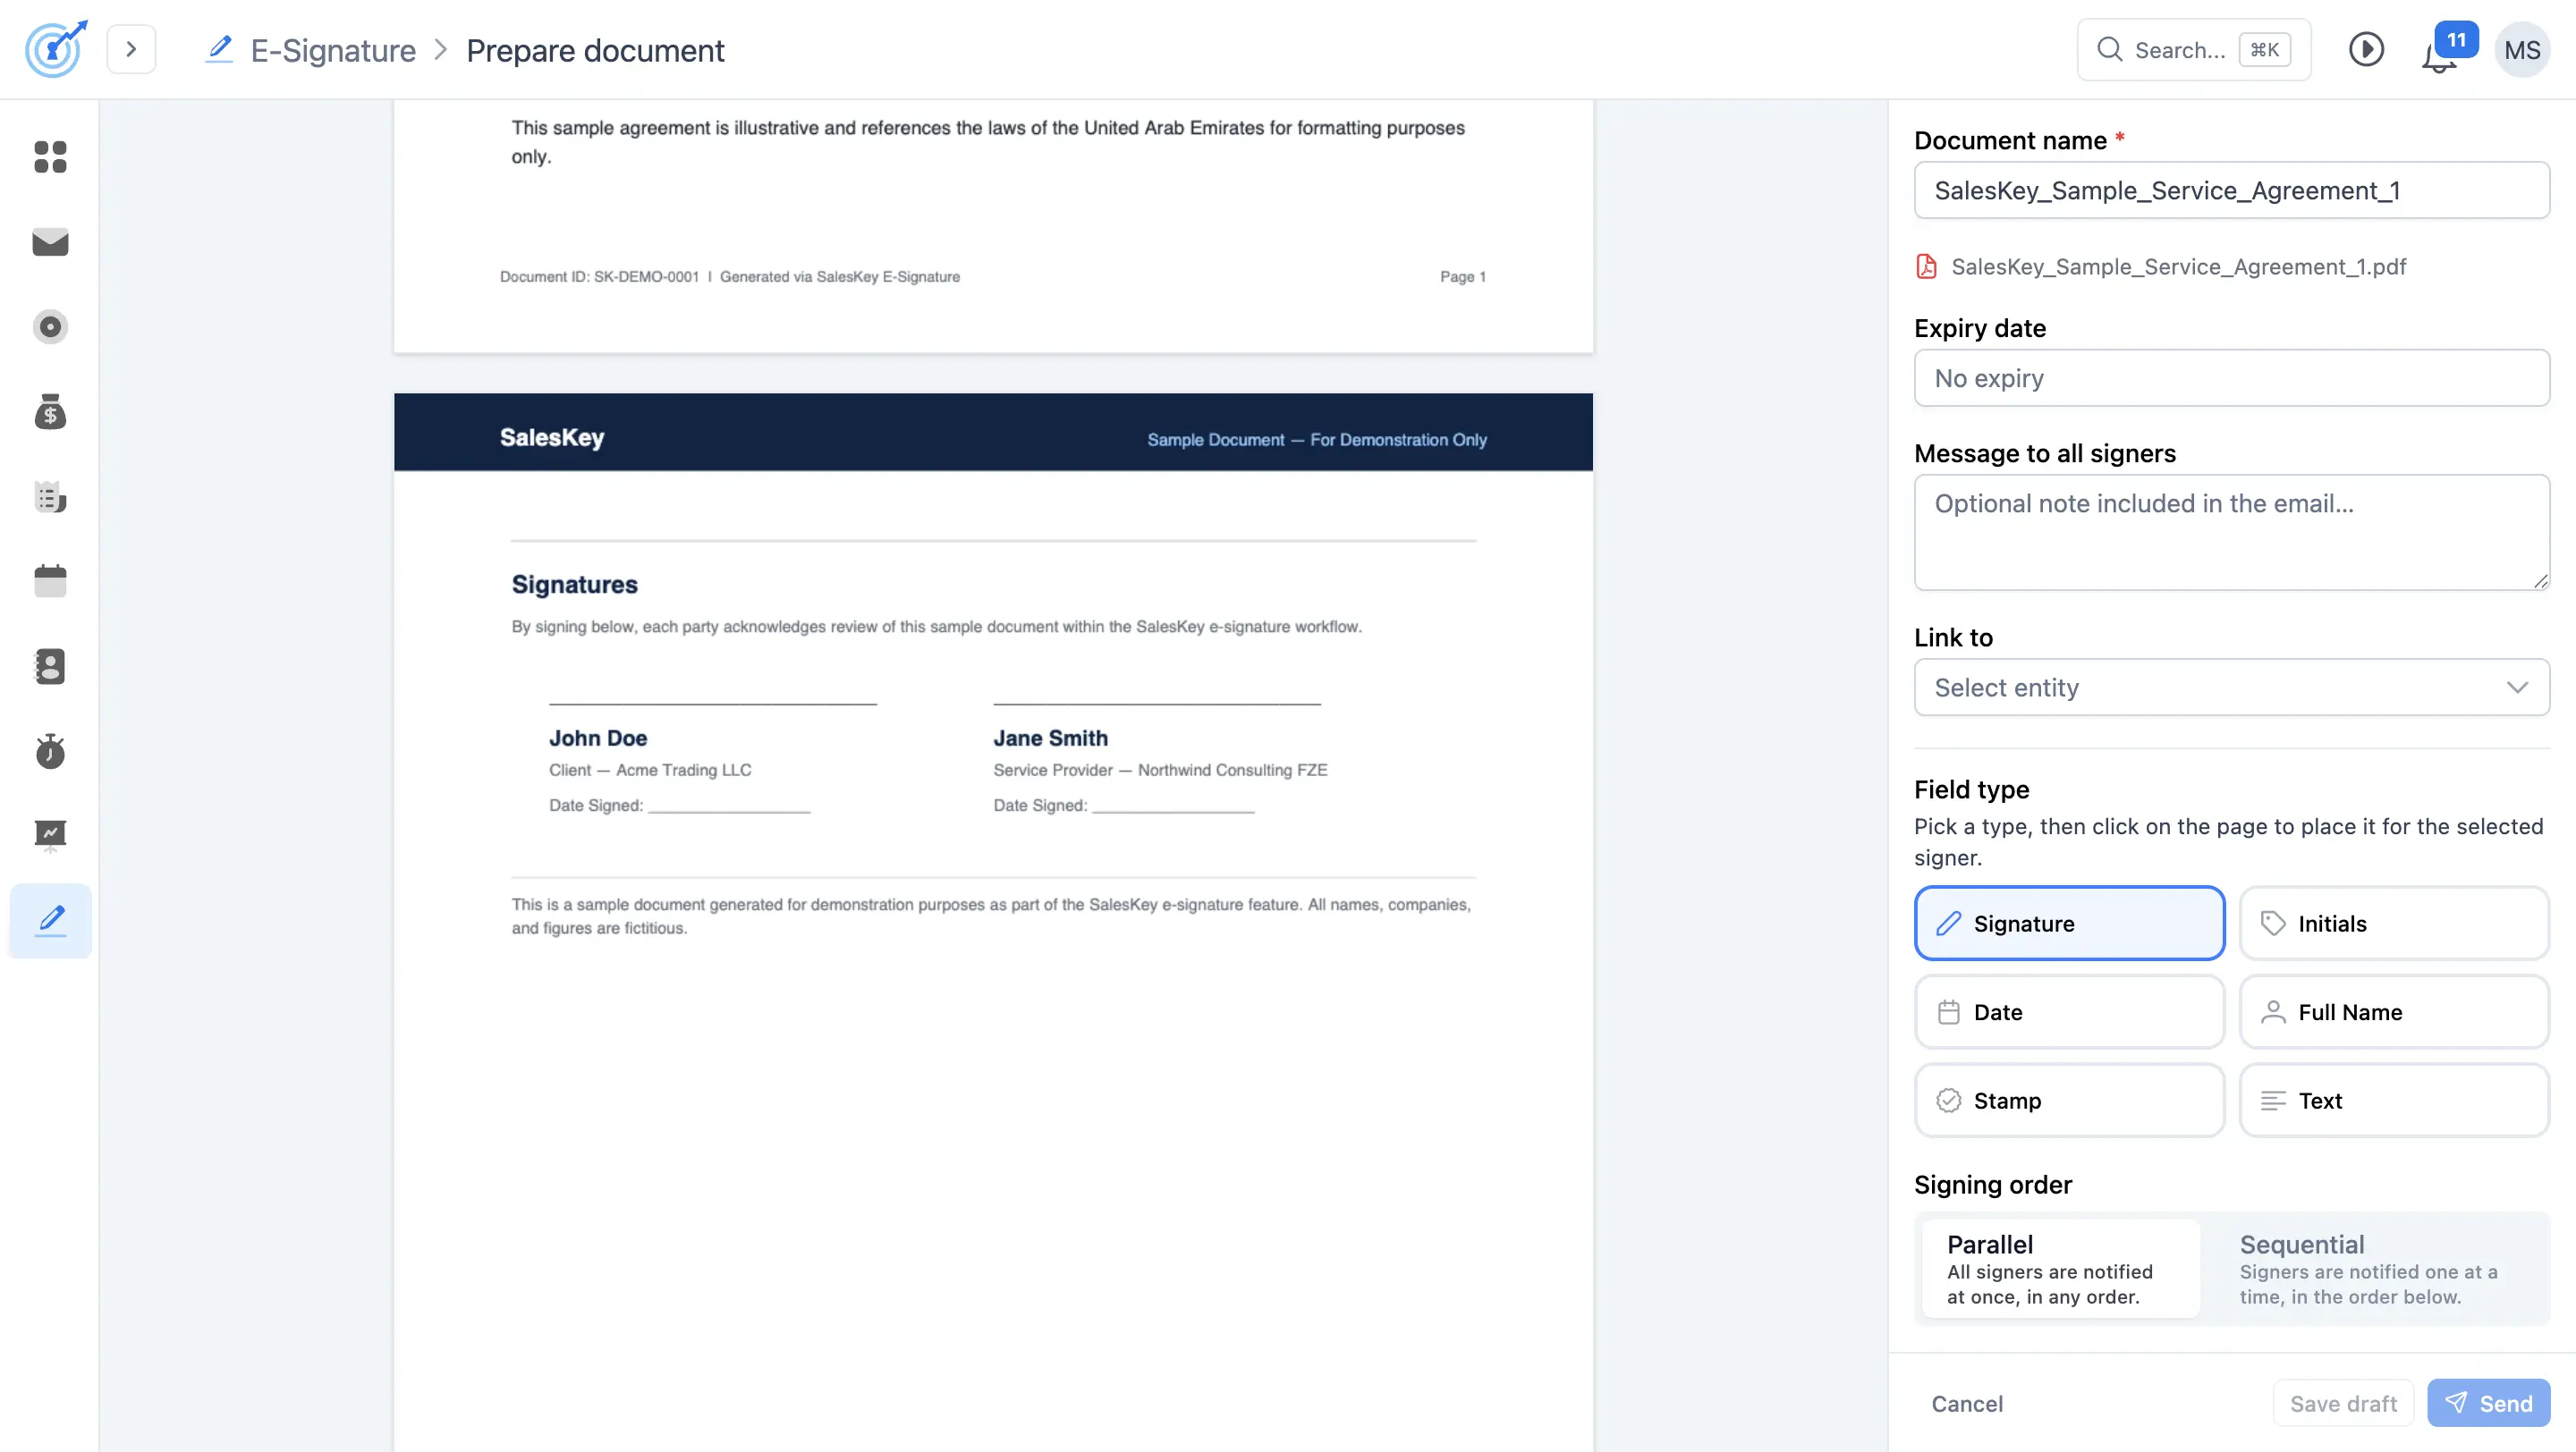Click John Doe's signature line on document
The height and width of the screenshot is (1452, 2576).
[712, 704]
